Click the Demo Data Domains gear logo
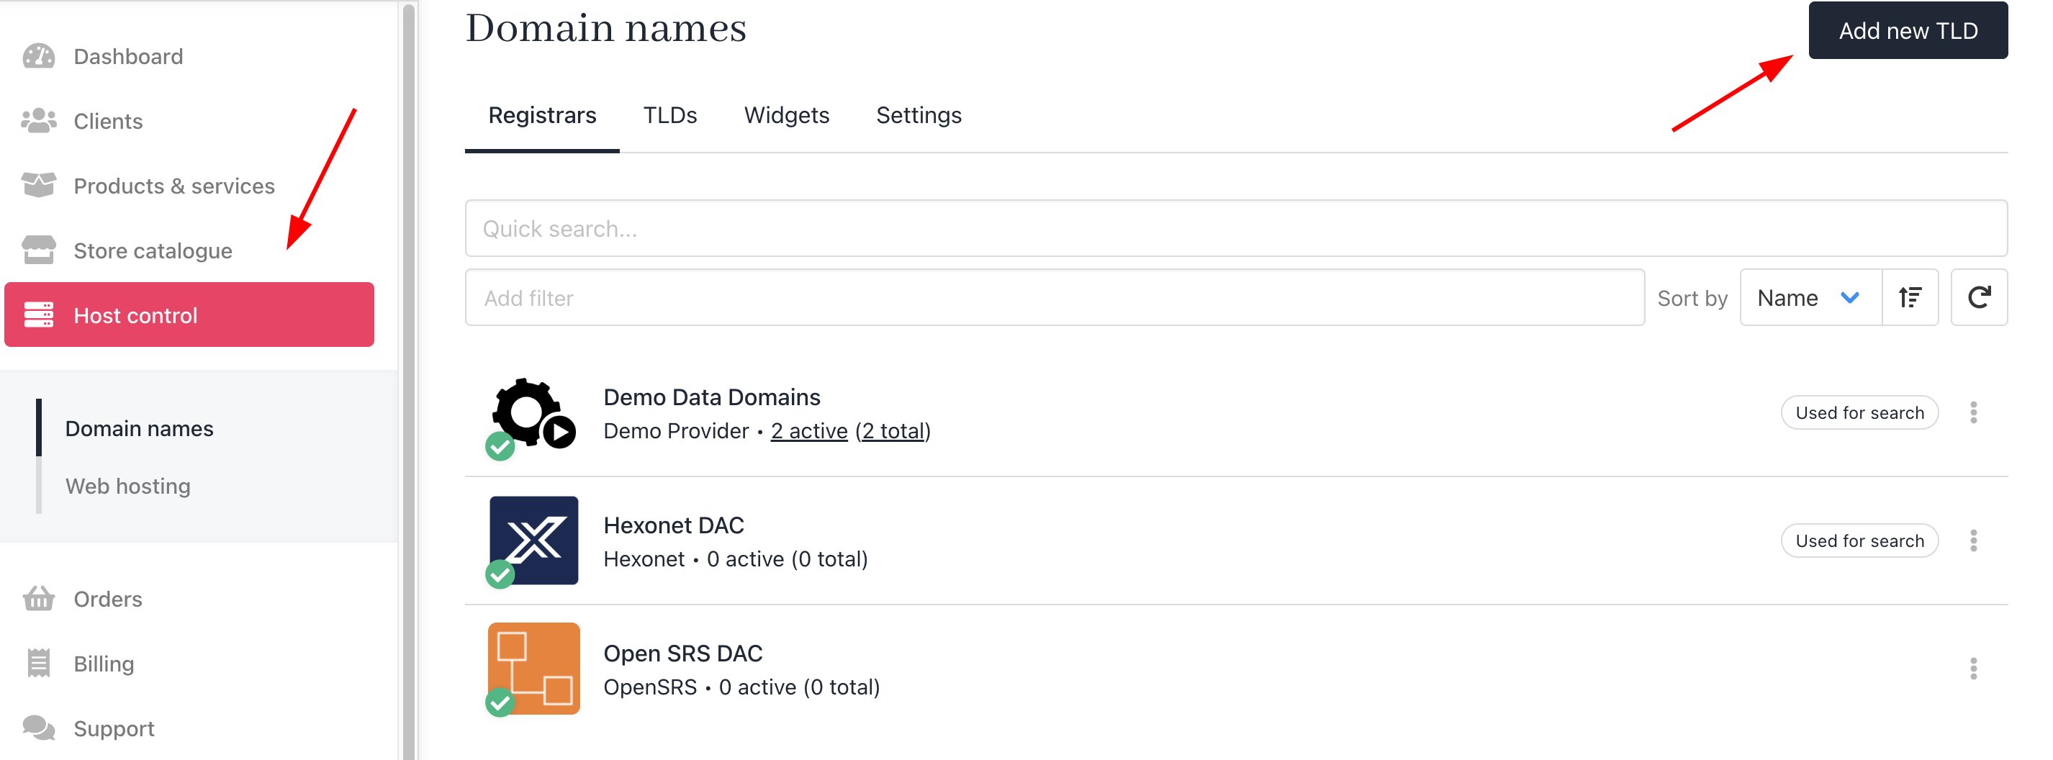This screenshot has height=760, width=2053. click(x=533, y=412)
